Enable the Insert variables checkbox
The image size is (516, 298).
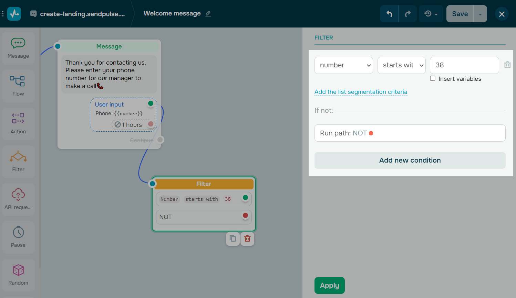[433, 78]
